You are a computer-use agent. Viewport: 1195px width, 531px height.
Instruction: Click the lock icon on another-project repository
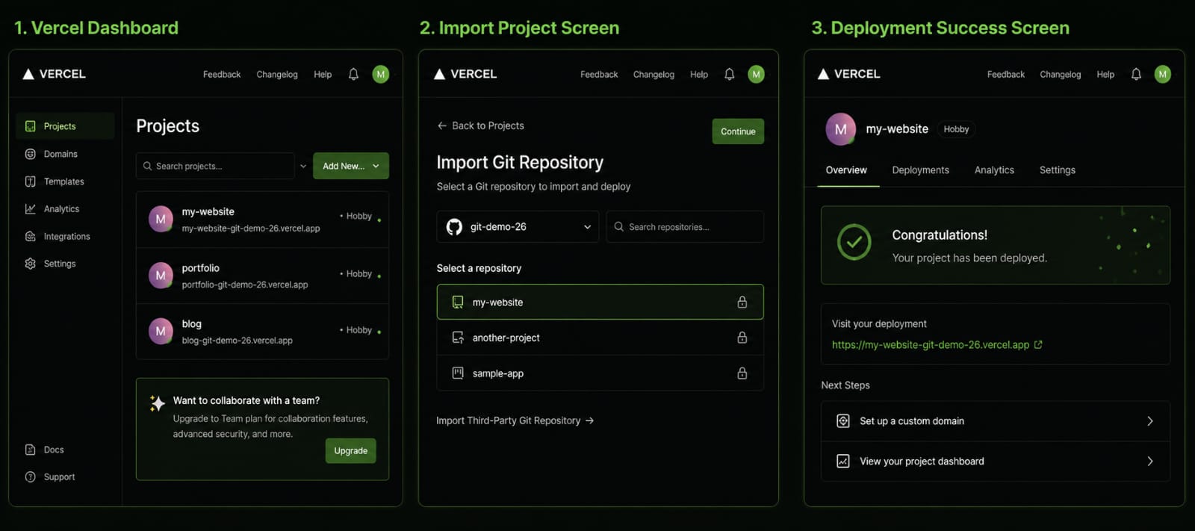coord(742,338)
